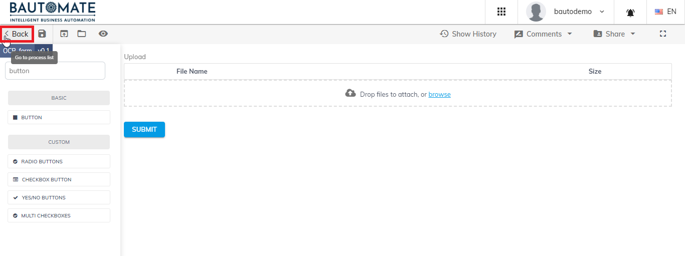Click the Bautomate logo
Image resolution: width=685 pixels, height=256 pixels.
pyautogui.click(x=52, y=12)
